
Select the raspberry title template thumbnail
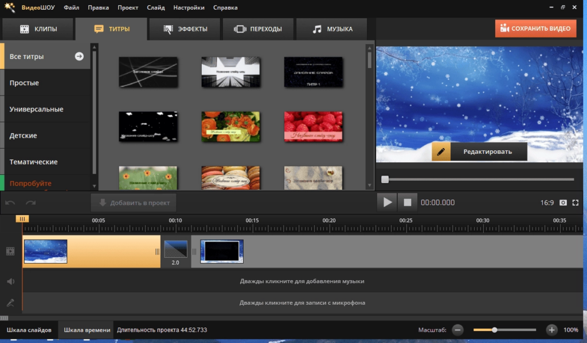click(314, 126)
